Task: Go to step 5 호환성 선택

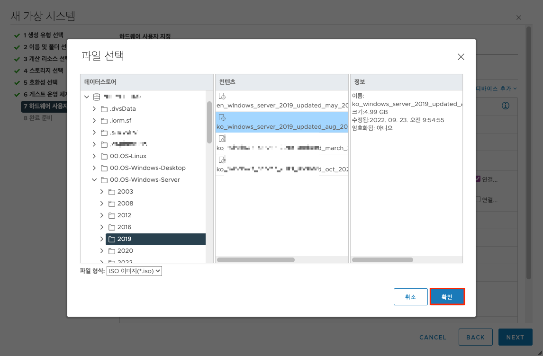Action: [41, 83]
